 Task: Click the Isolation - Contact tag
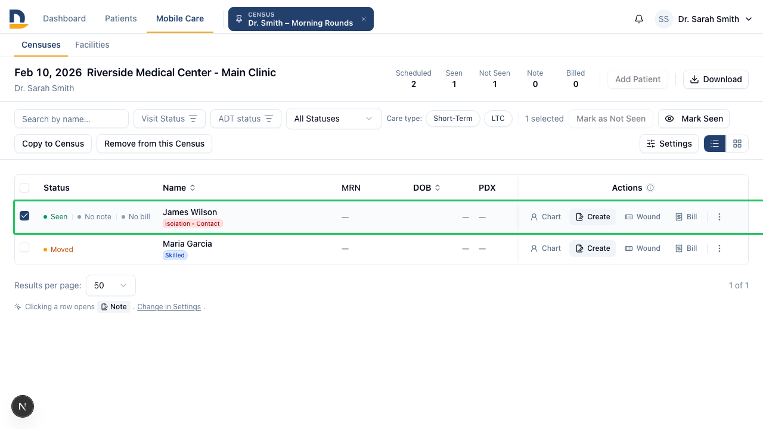click(x=193, y=223)
